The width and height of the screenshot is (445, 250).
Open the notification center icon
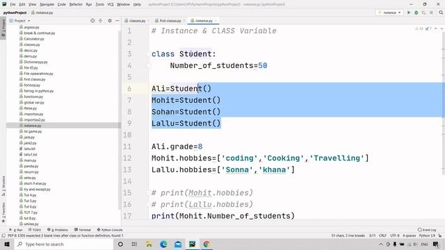(436, 244)
